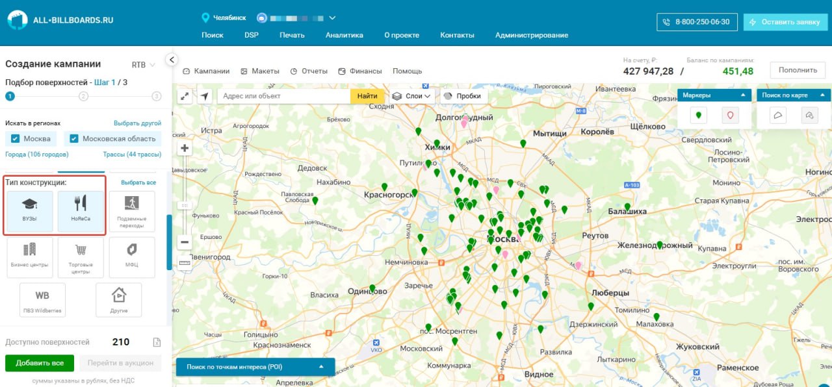Export available surfaces via the file icon
832x387 pixels.
point(157,342)
